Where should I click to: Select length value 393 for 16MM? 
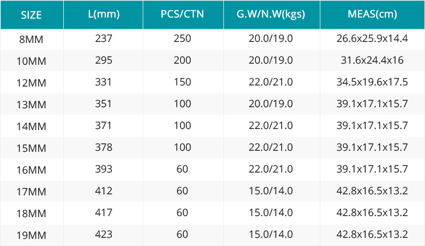(x=103, y=169)
